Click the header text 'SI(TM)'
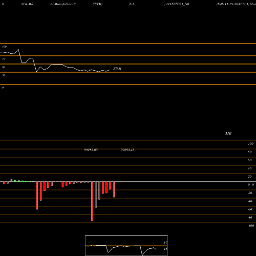 (97, 4)
